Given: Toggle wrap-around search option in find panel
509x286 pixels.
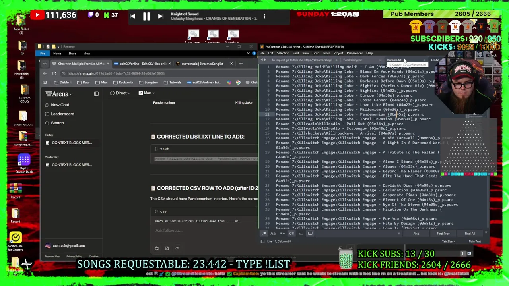Looking at the screenshot, I should point(291,234).
